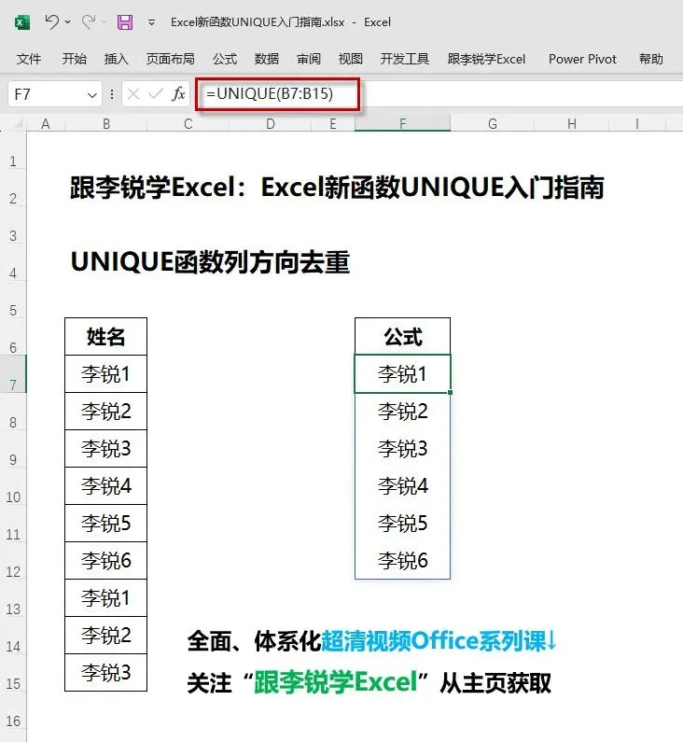
Task: Select the 审阅 tab
Action: click(x=309, y=59)
